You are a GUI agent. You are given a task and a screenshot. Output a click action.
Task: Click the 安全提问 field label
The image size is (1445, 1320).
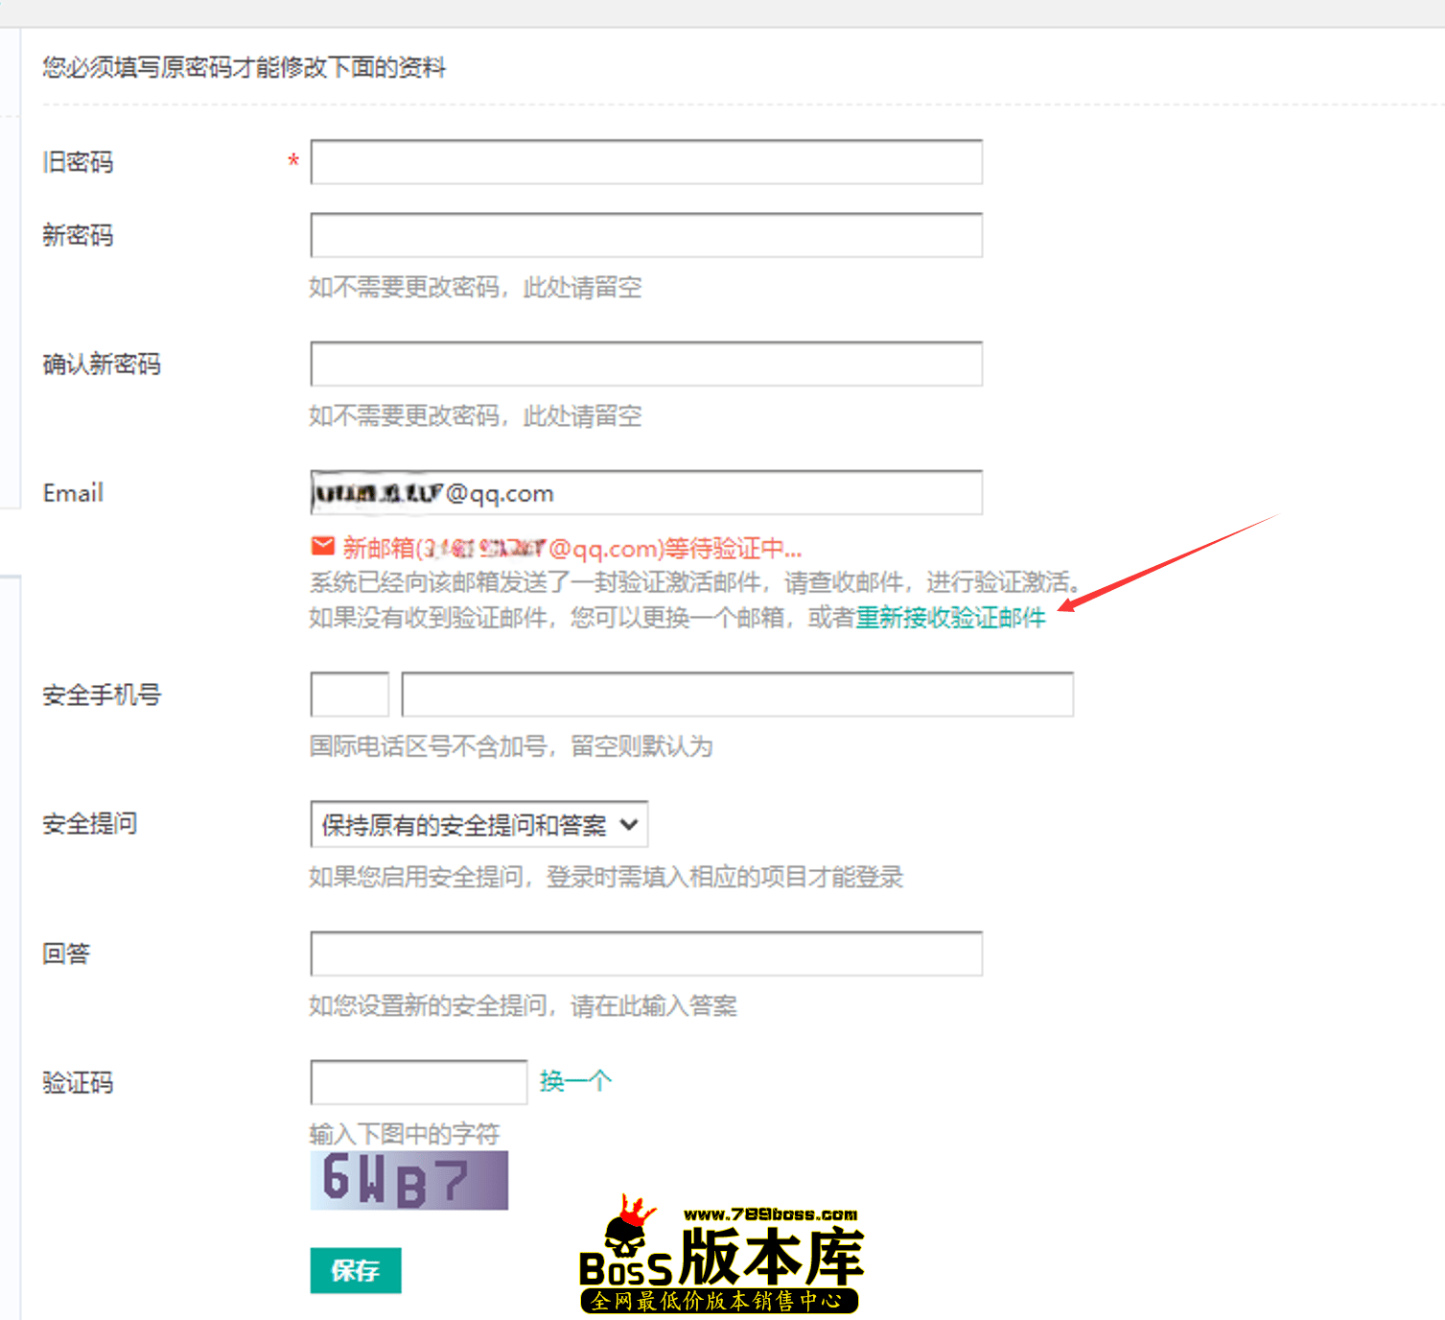[90, 824]
